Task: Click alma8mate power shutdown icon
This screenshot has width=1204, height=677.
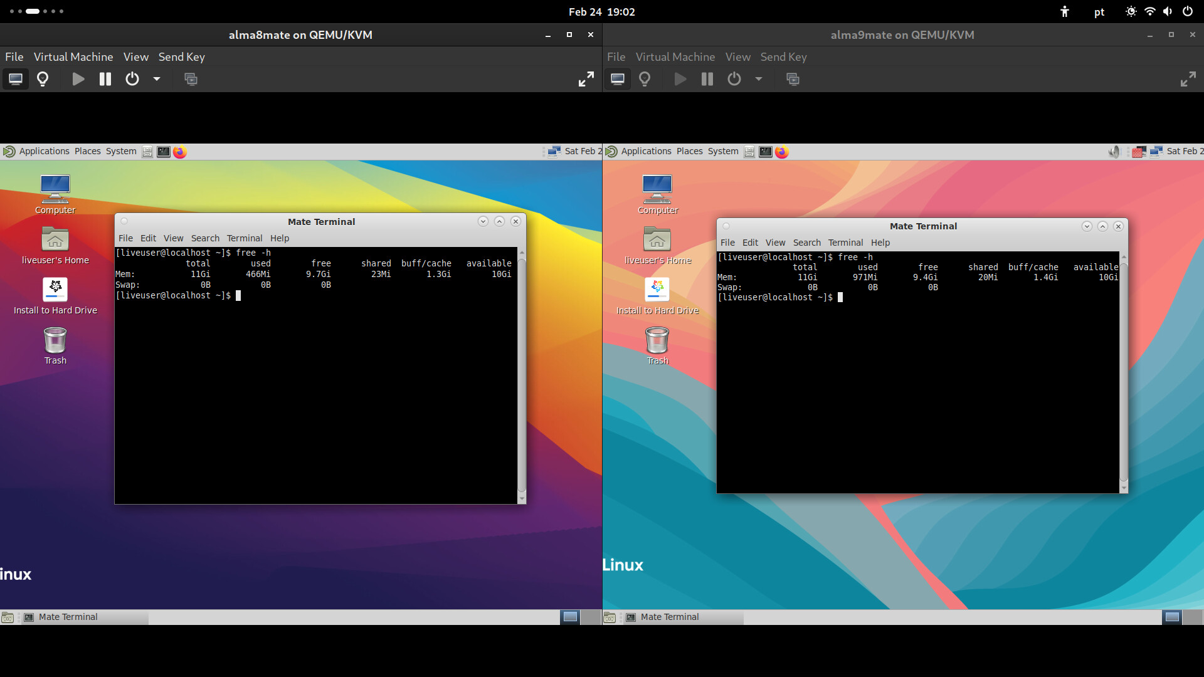Action: point(132,79)
